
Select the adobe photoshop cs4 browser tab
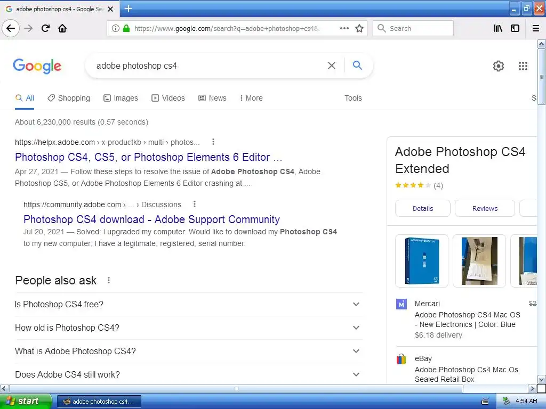(x=60, y=9)
